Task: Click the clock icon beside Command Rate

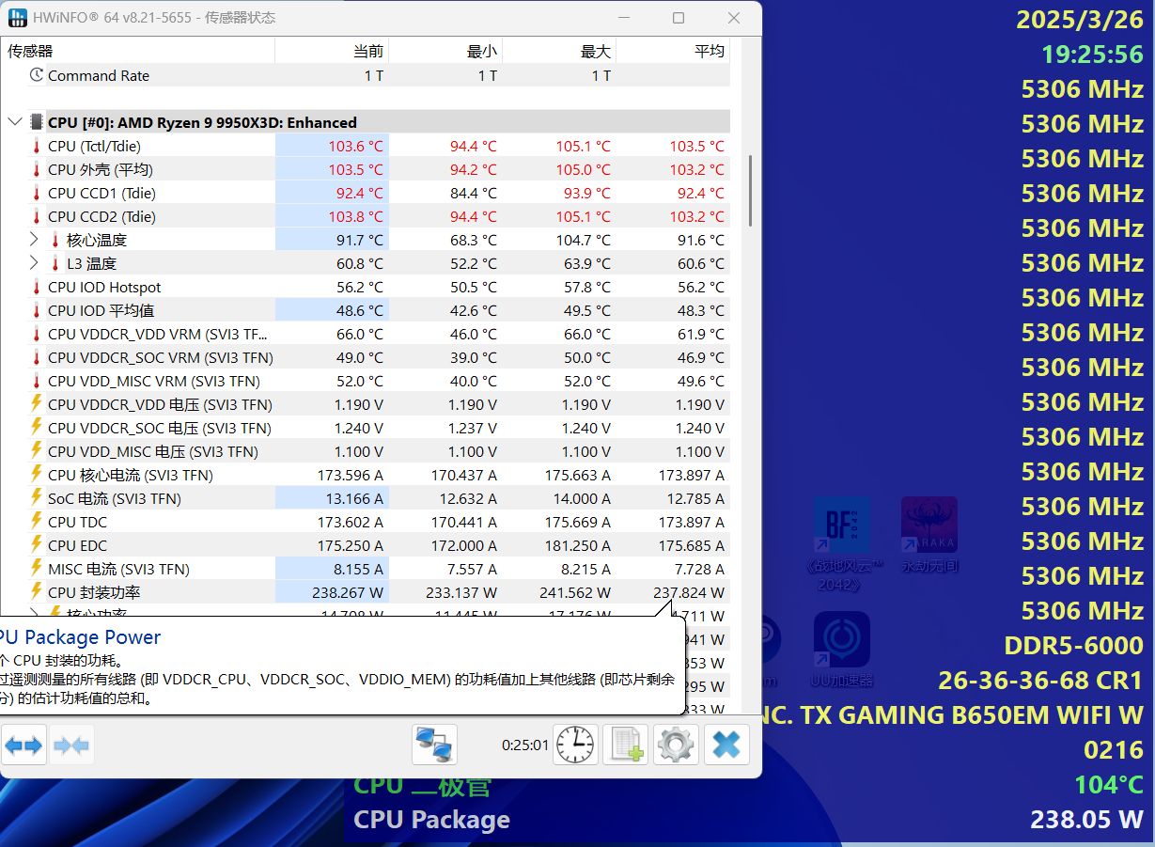Action: 36,75
